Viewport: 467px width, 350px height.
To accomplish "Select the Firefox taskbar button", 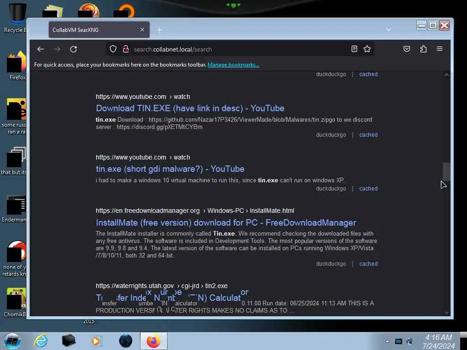I will click(x=154, y=341).
